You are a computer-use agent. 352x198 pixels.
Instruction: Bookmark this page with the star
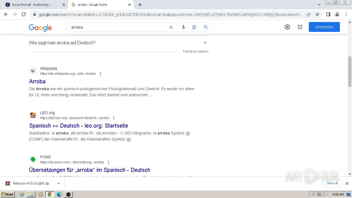[317, 14]
